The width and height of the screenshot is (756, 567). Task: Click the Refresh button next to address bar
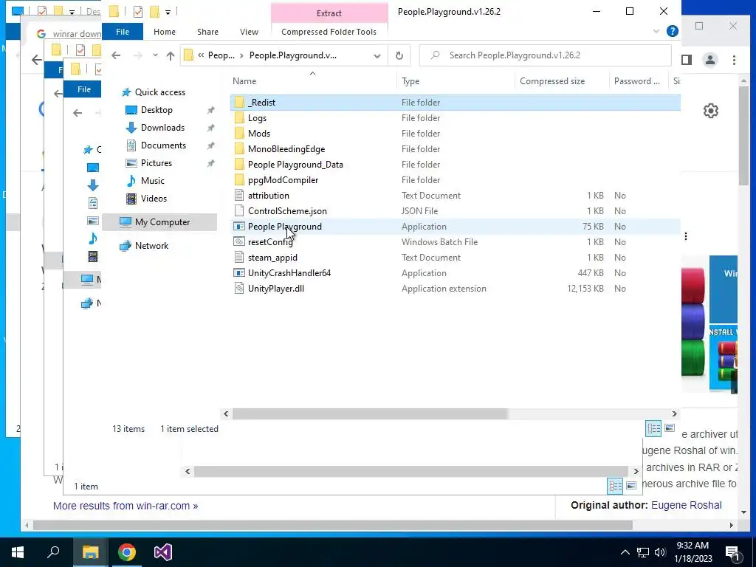click(399, 55)
